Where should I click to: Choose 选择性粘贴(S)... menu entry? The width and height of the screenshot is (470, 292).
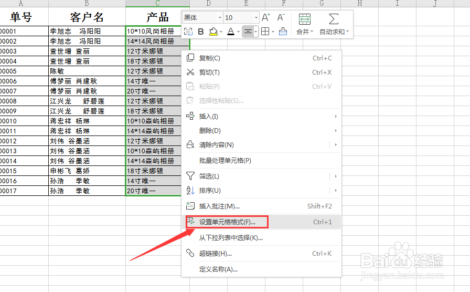[261, 100]
